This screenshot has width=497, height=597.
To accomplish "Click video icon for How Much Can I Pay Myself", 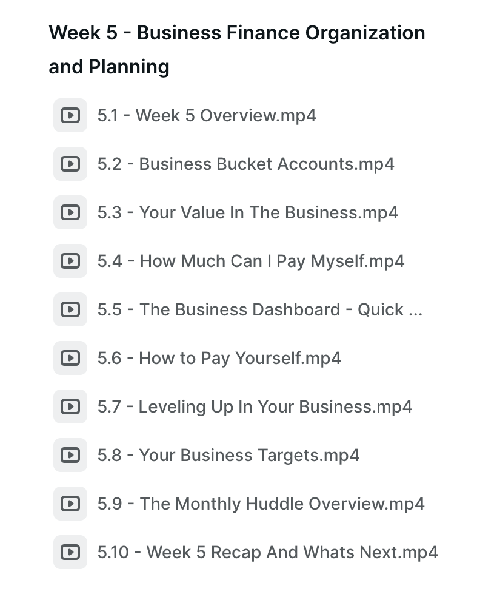I will 70,261.
